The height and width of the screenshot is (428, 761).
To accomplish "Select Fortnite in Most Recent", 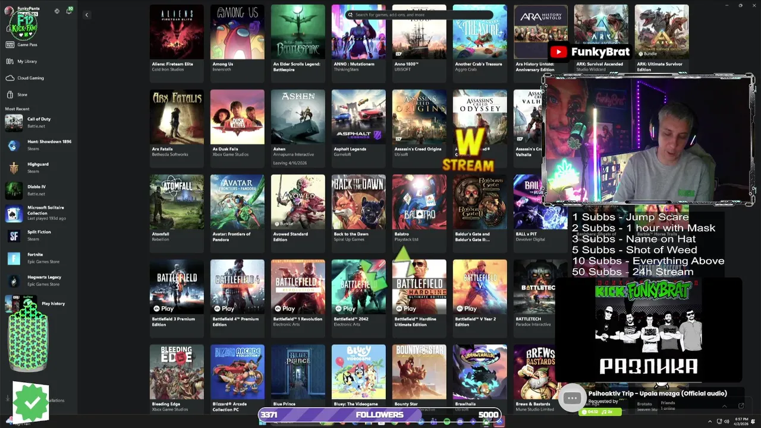I will pyautogui.click(x=39, y=258).
